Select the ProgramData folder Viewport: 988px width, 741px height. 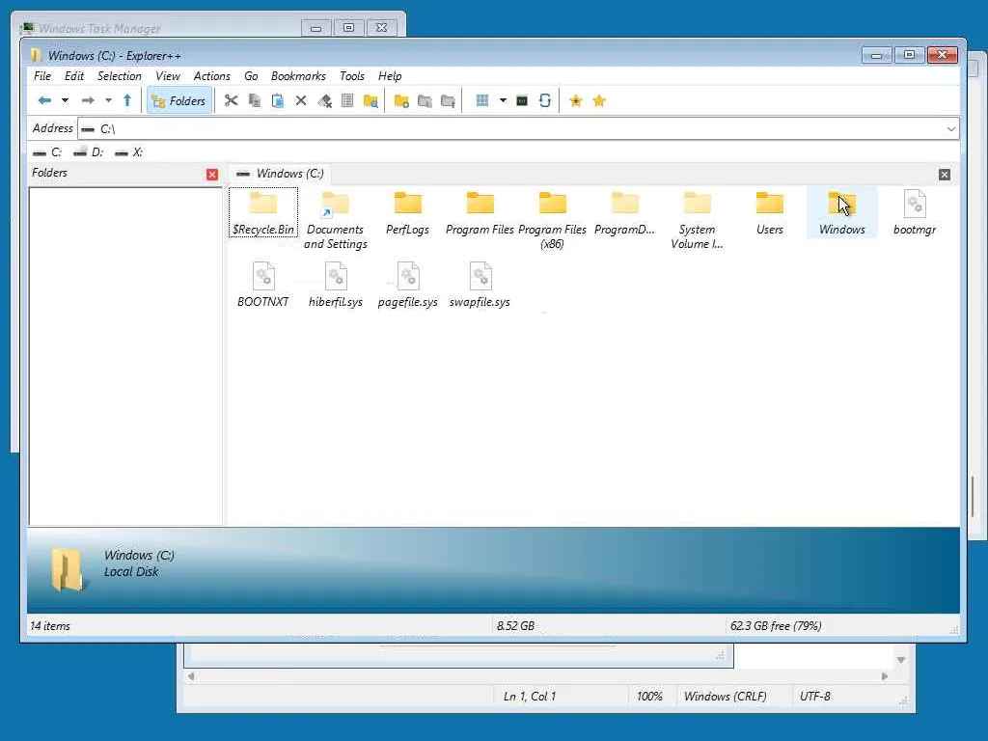[x=624, y=212]
